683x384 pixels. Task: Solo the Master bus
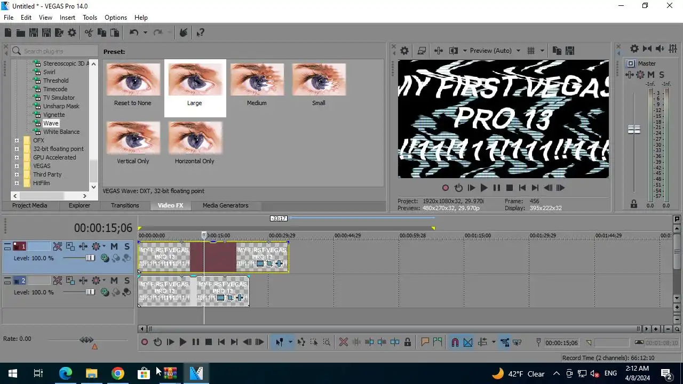pos(662,75)
